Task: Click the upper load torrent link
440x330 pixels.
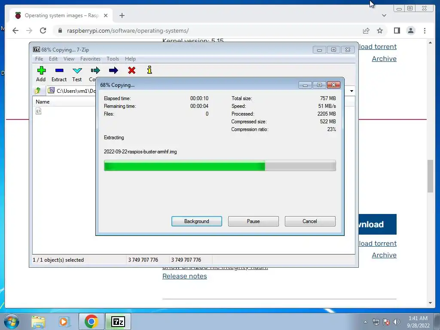Action: pyautogui.click(x=378, y=46)
